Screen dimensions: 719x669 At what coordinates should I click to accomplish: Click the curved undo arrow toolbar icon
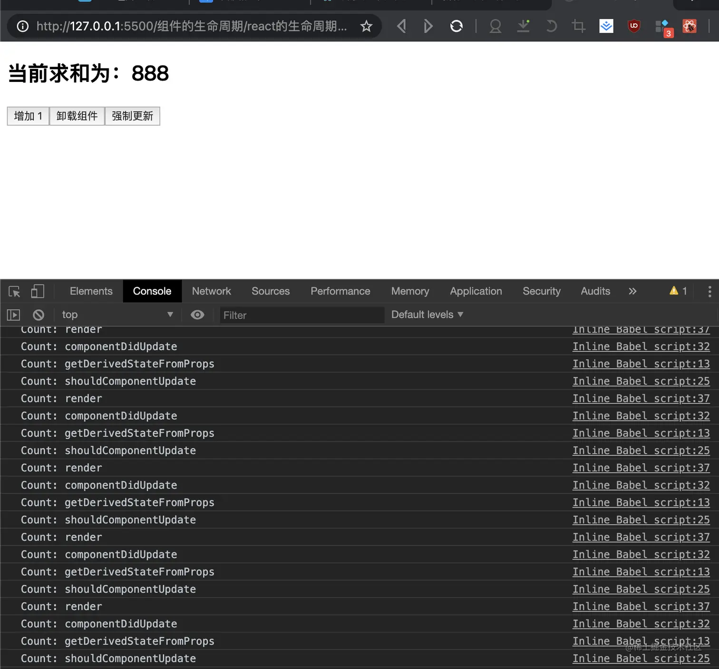(551, 26)
